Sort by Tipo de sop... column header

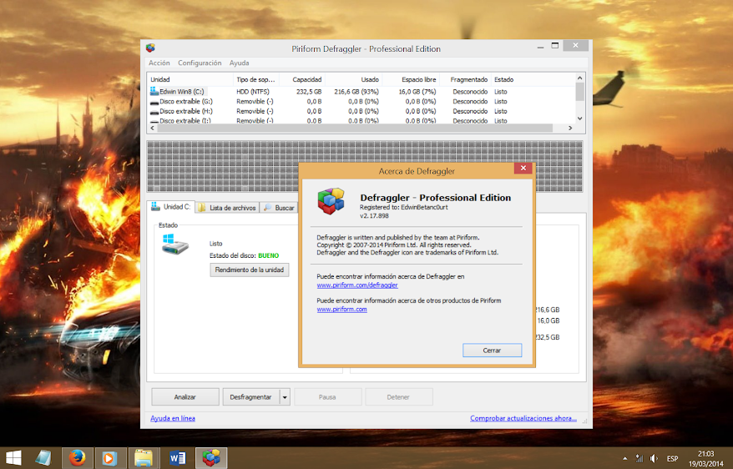[x=255, y=79]
